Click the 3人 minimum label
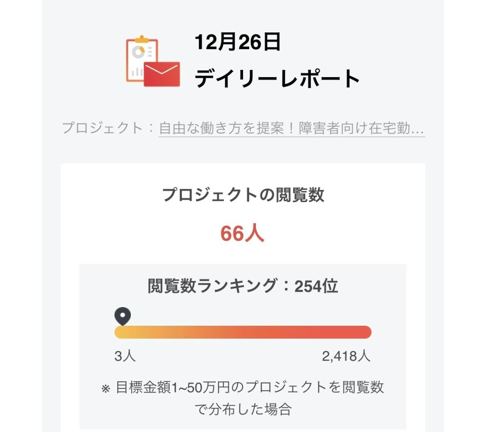Viewport: 486px width, 432px height. click(125, 356)
